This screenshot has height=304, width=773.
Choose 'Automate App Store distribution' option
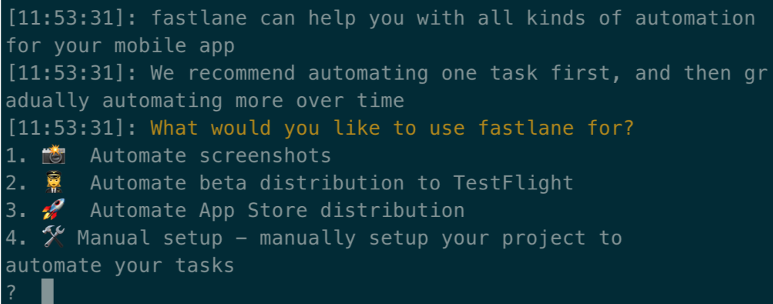coord(278,211)
